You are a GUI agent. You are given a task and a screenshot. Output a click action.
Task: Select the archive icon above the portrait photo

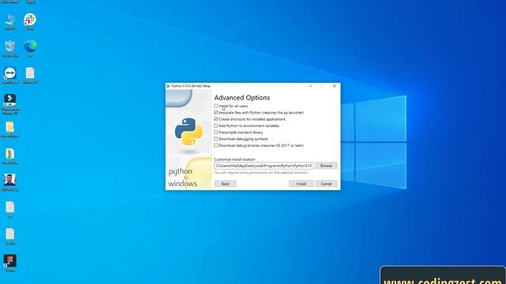pyautogui.click(x=9, y=156)
